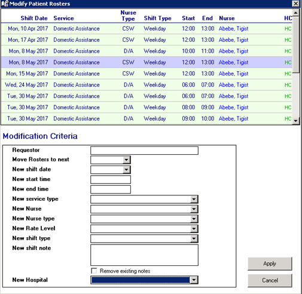Click the Nurse column header
The width and height of the screenshot is (302, 294).
[x=227, y=18]
